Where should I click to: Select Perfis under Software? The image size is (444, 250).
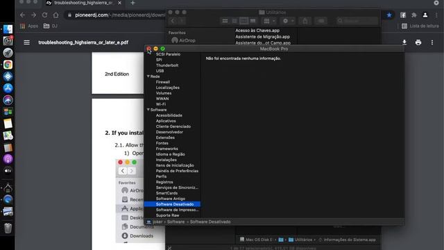(x=161, y=176)
